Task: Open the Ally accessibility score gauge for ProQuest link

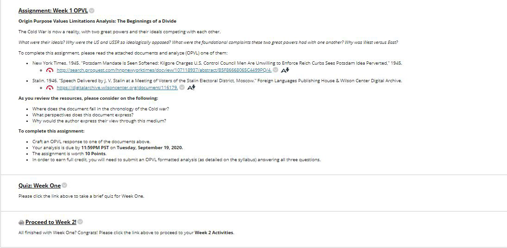Action: click(x=50, y=70)
